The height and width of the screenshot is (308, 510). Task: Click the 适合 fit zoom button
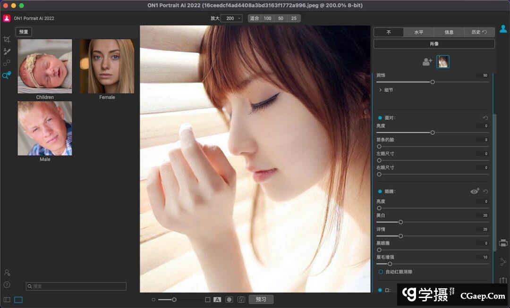coord(255,18)
